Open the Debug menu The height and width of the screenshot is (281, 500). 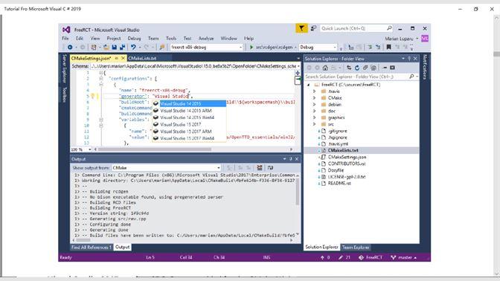coord(134,38)
